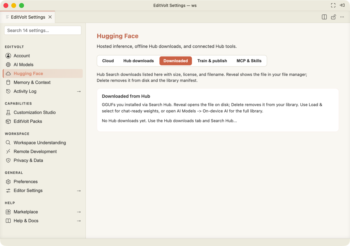
Task: Click the Help & Docs arrow
Action: click(79, 221)
